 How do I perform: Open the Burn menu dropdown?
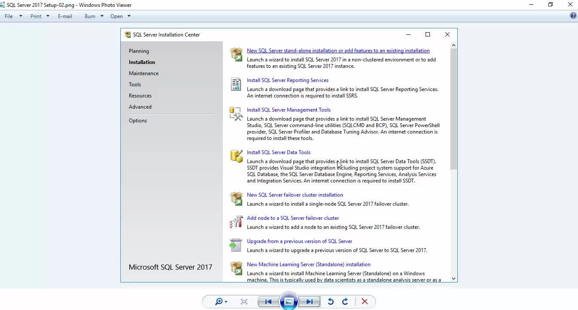(94, 16)
